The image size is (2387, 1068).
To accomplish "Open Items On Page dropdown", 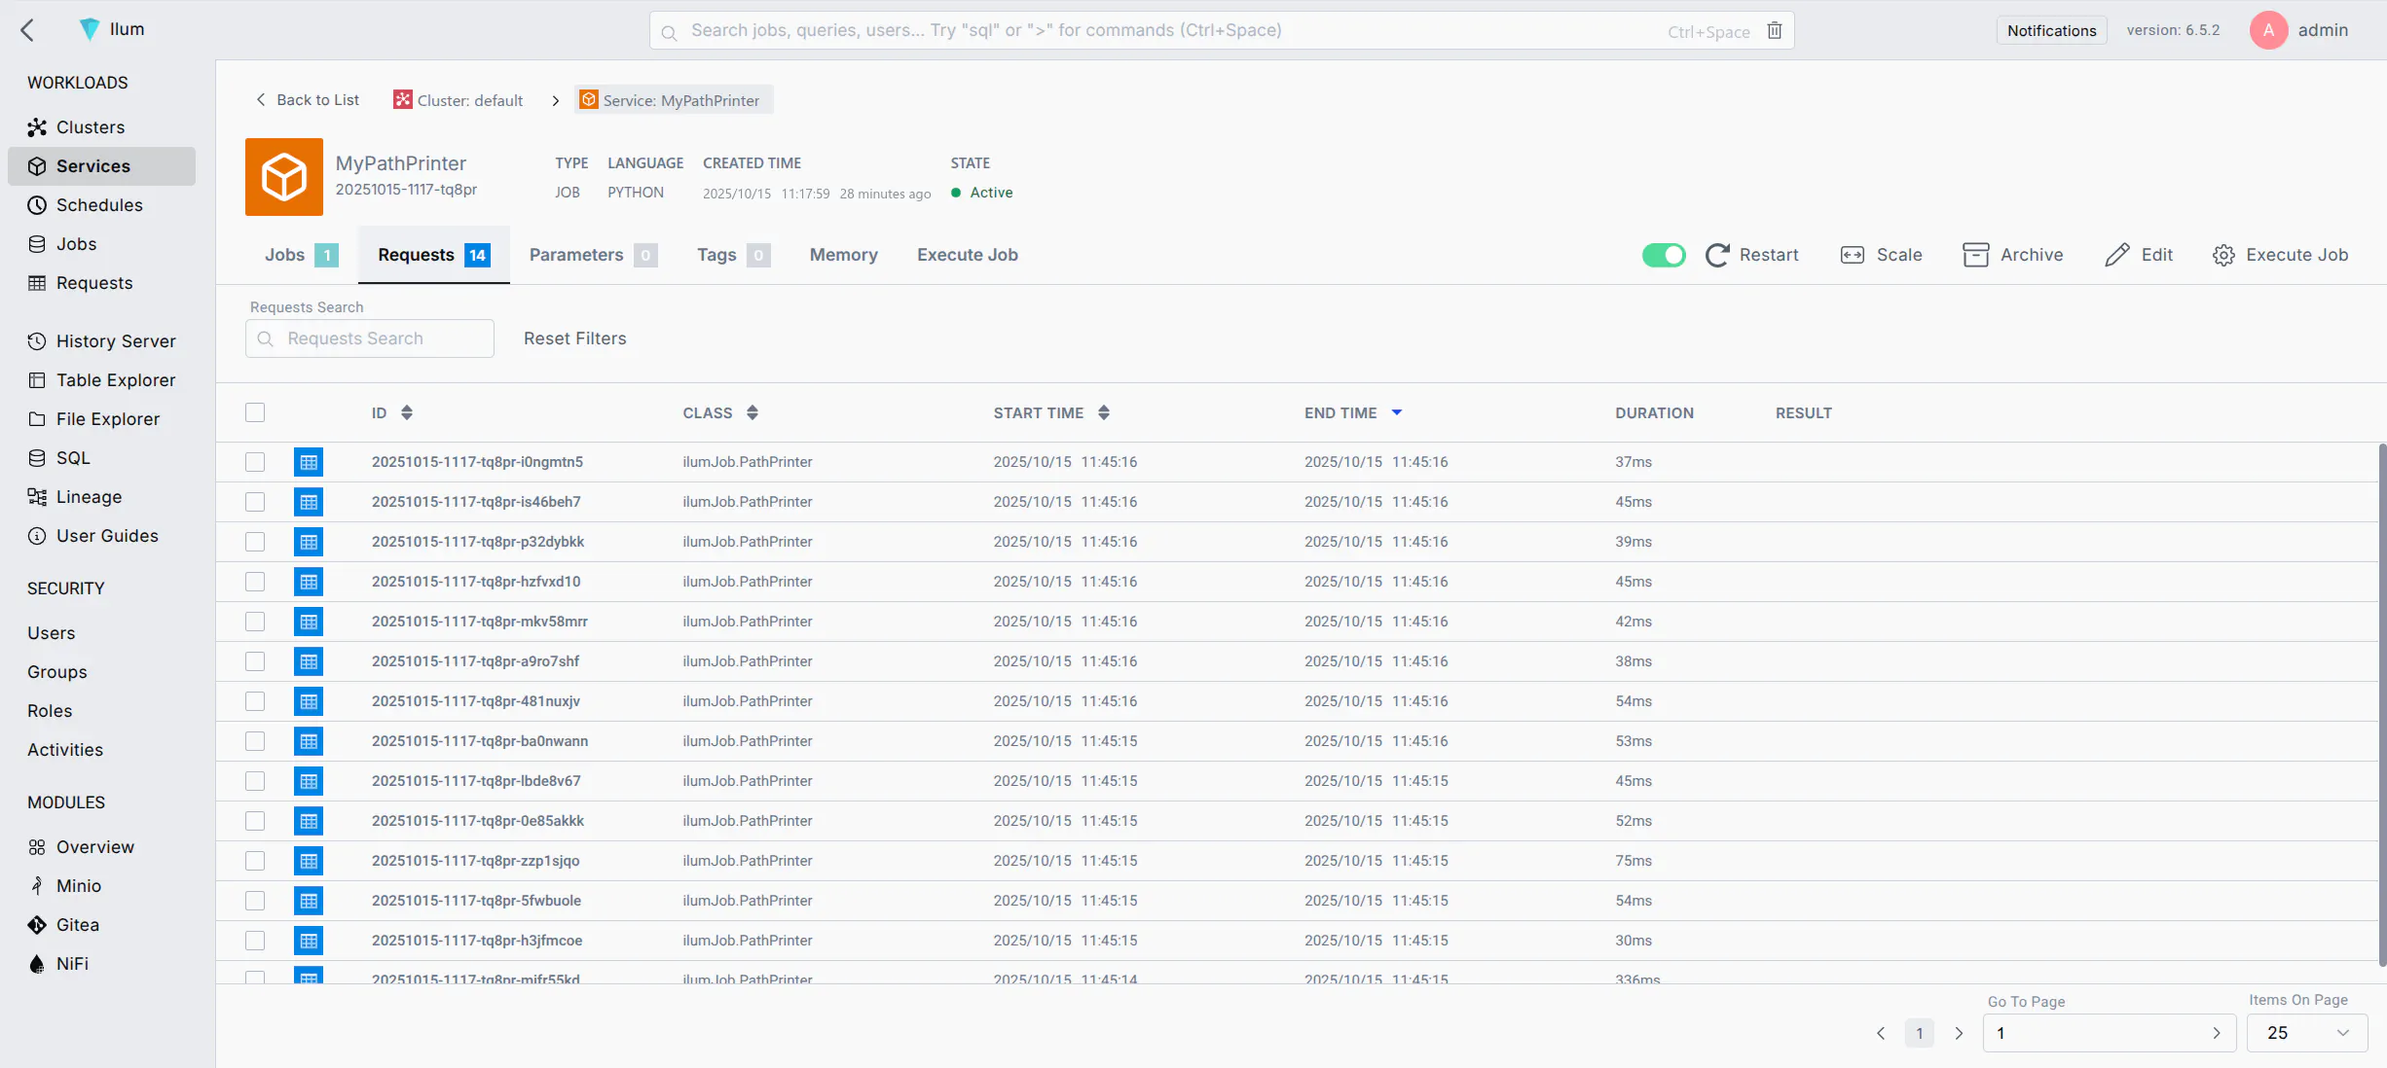I will [2306, 1033].
